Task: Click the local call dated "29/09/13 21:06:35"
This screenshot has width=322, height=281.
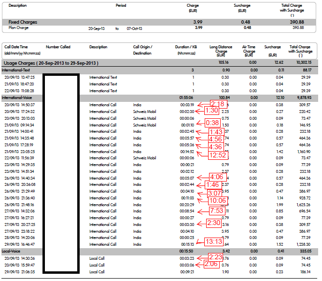Action: [19, 272]
